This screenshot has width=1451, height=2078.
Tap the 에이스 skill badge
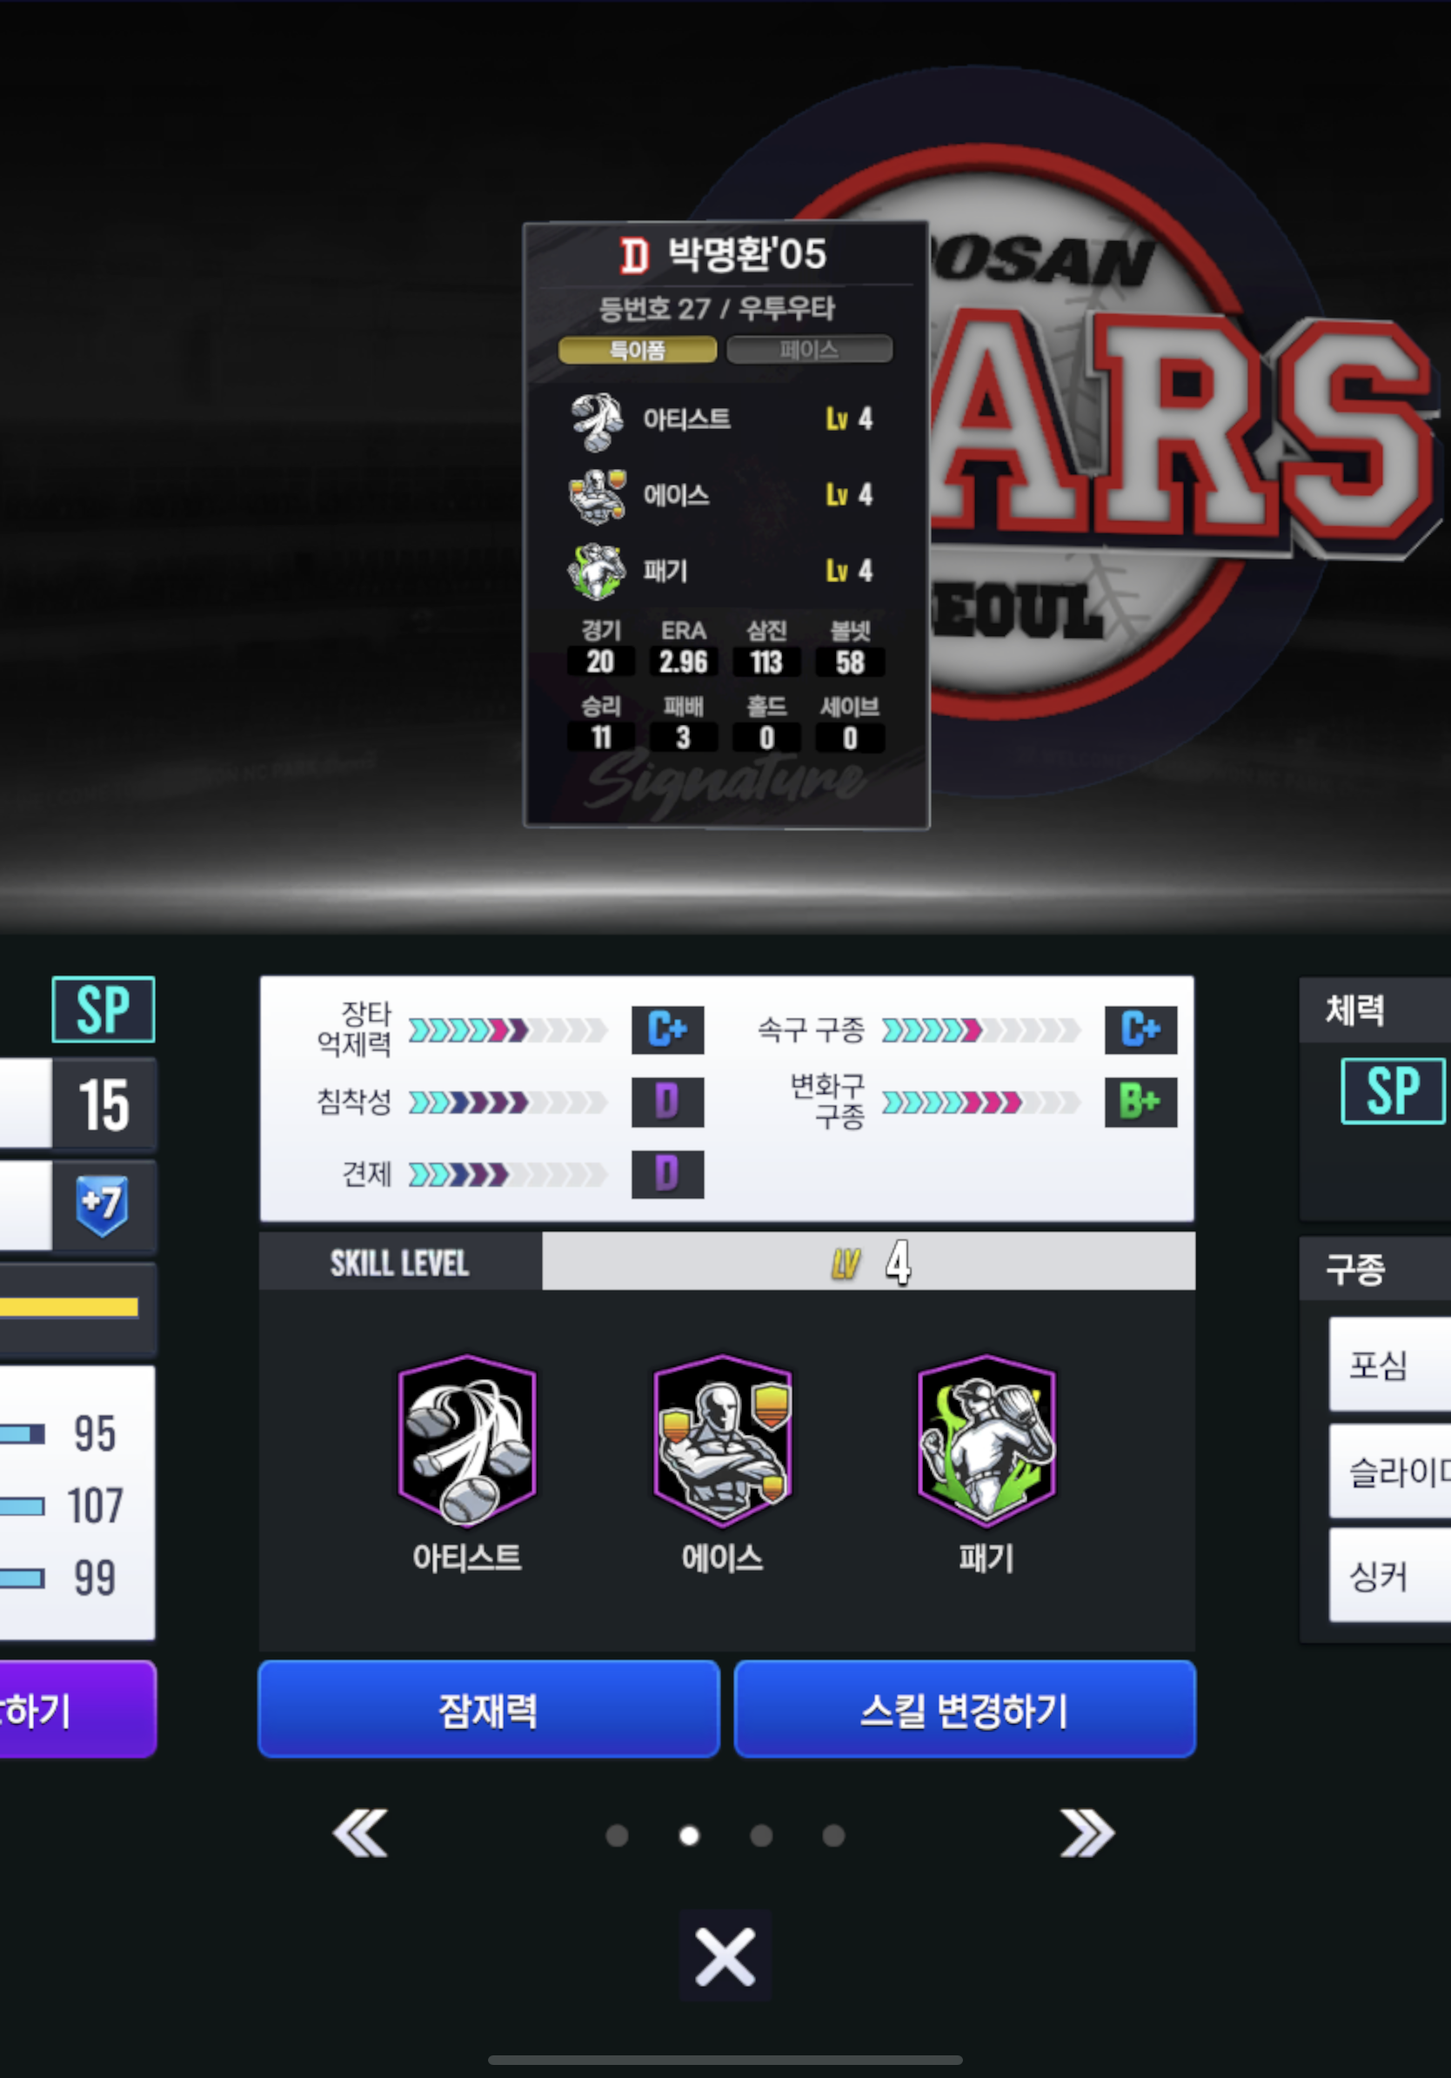pyautogui.click(x=723, y=1440)
